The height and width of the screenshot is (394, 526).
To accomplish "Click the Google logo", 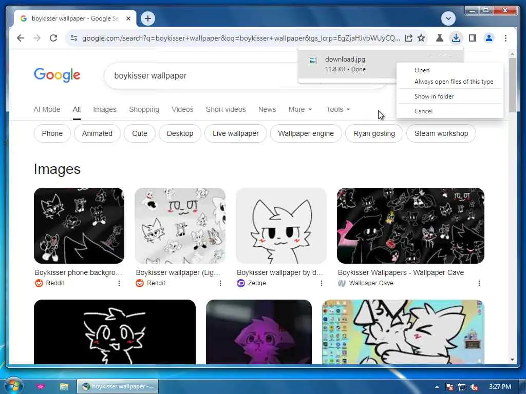I will [x=57, y=75].
